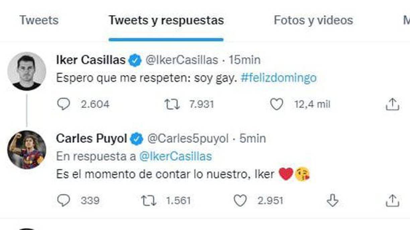Image resolution: width=410 pixels, height=230 pixels.
Task: Click Carles Puyol's verified badge
Action: pyautogui.click(x=136, y=137)
